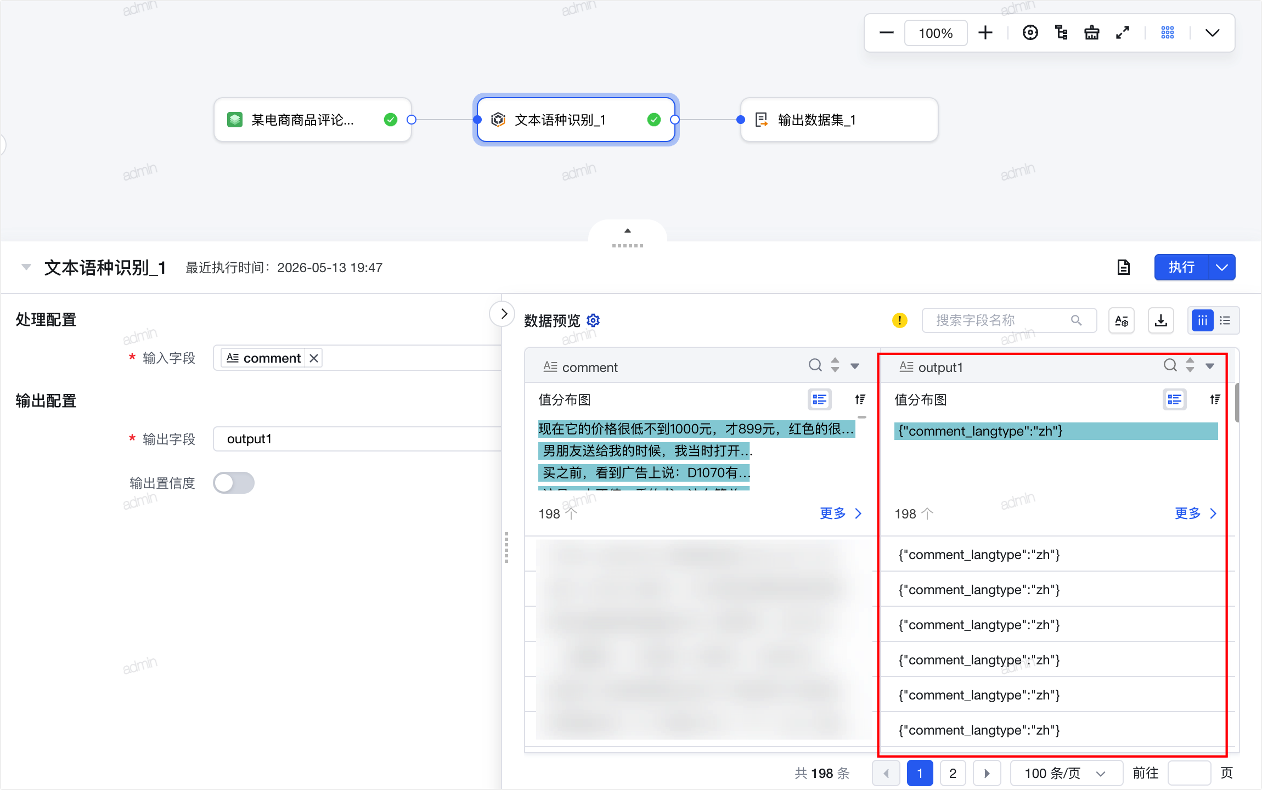Zoom out the canvas with minus icon
The height and width of the screenshot is (790, 1262).
pos(886,33)
